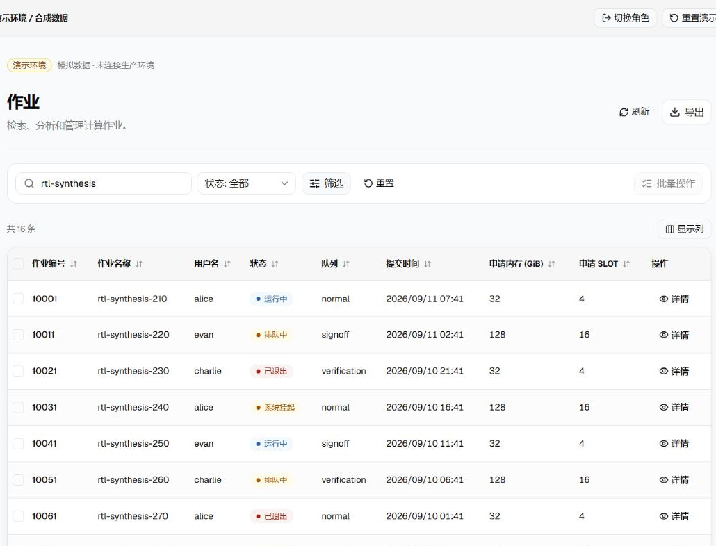Click job name rtl-synthesis-250
716x546 pixels.
click(133, 443)
